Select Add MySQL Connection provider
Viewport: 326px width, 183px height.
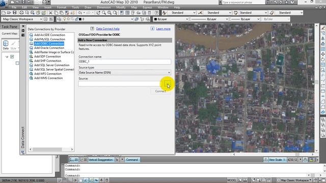49,39
